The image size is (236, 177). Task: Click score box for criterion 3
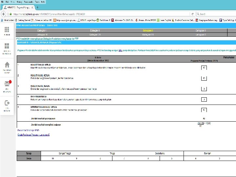204,89
